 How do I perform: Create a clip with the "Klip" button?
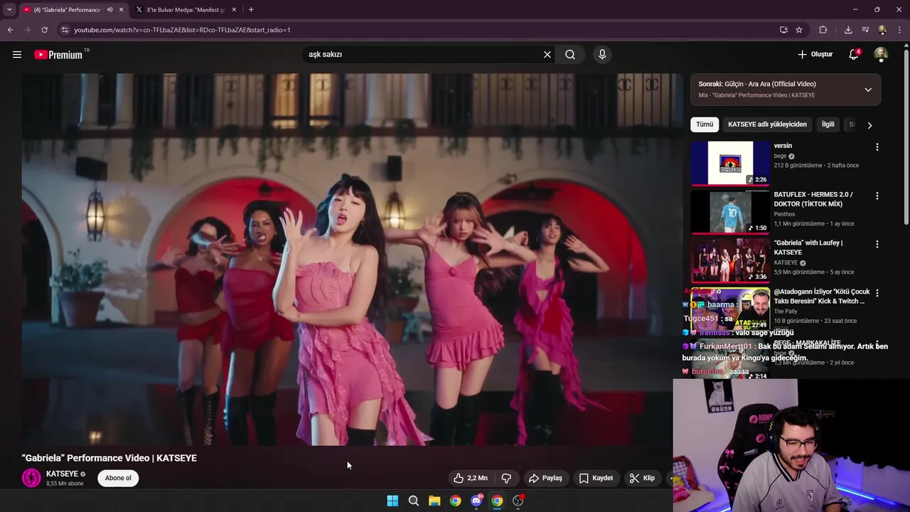click(642, 478)
